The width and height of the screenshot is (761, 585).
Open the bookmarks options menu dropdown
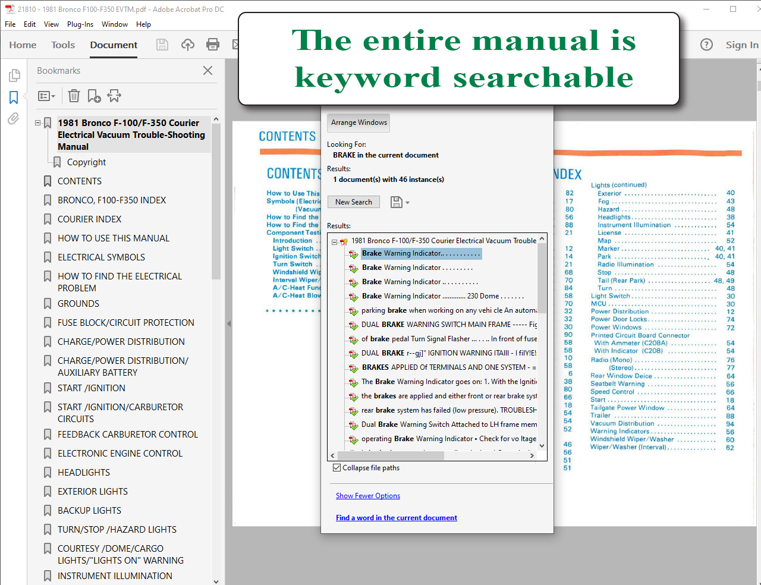(46, 96)
